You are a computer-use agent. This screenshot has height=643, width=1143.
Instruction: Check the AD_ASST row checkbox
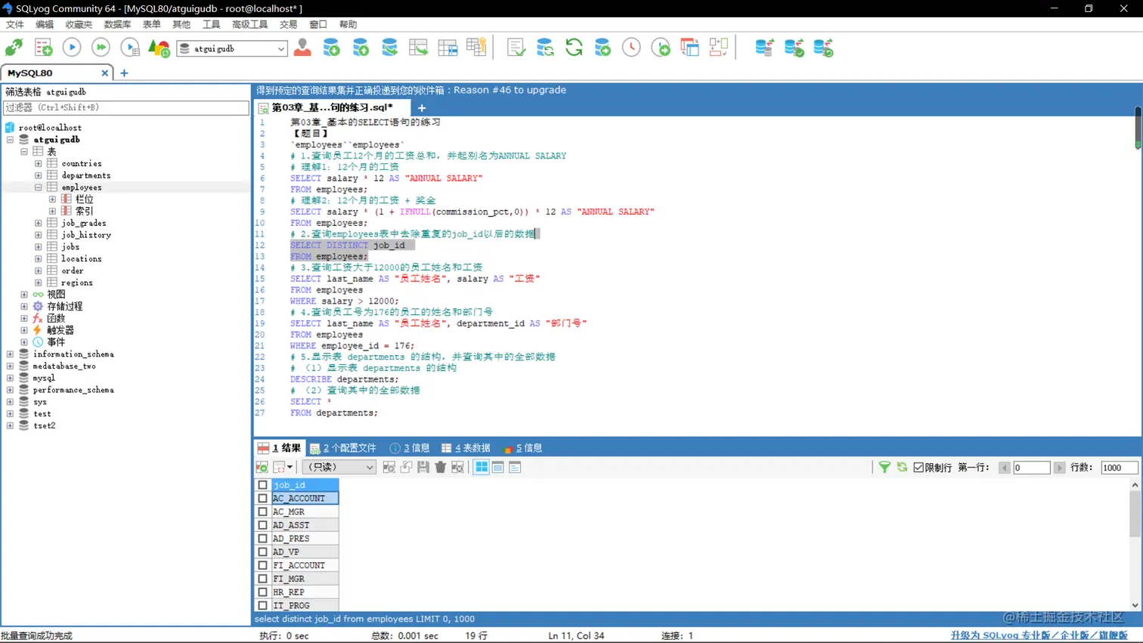262,525
